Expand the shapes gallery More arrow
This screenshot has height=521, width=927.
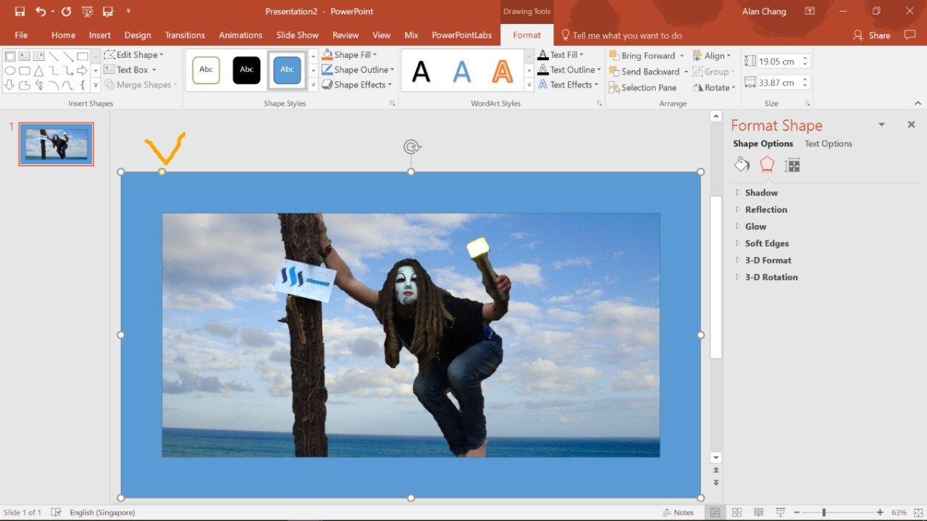click(96, 85)
